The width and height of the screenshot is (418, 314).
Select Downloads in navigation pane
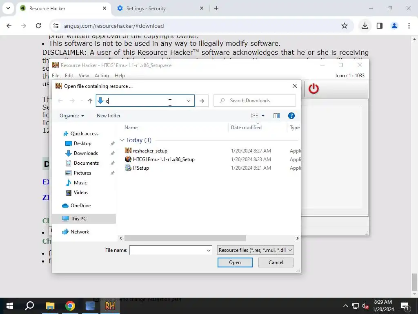point(86,153)
